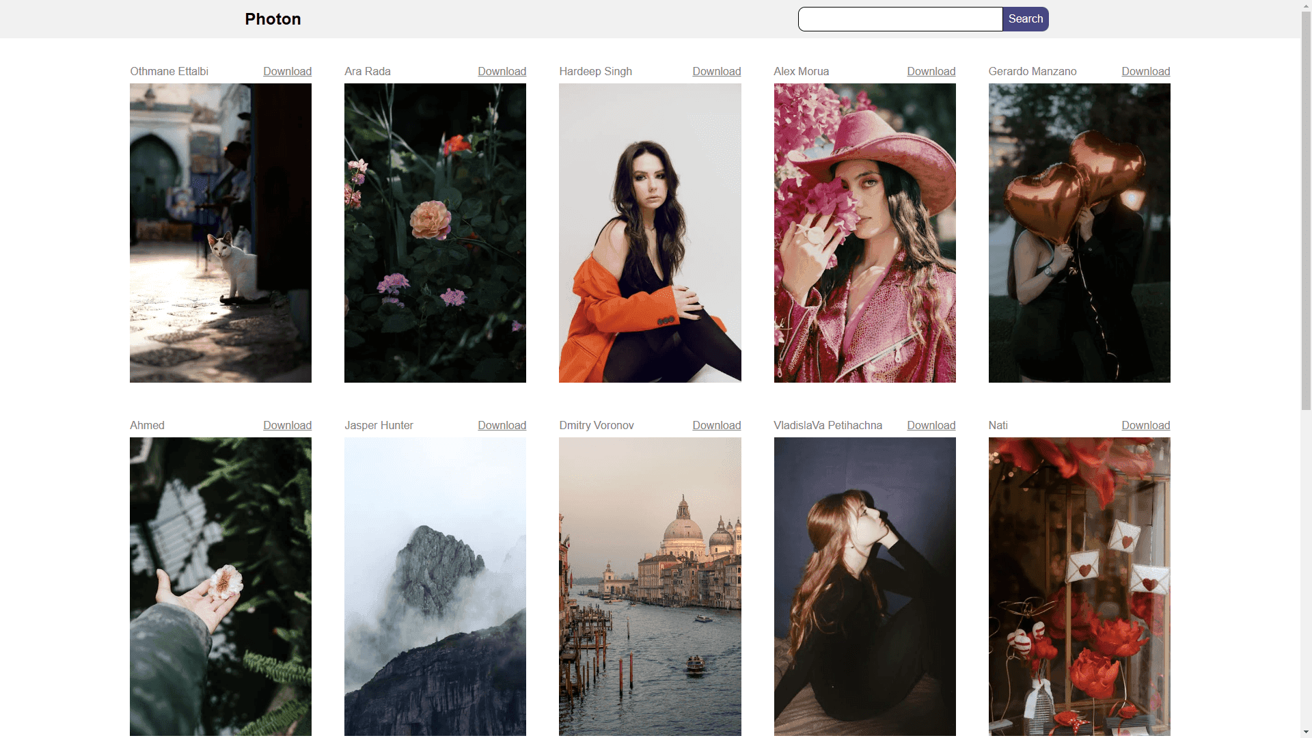1312x738 pixels.
Task: Download Ara Rada's flower photo
Action: [x=502, y=71]
